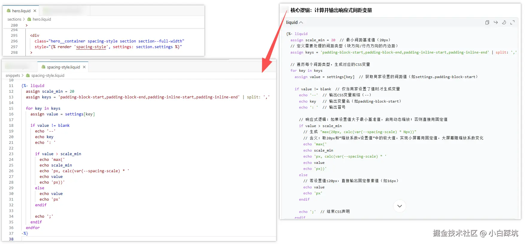This screenshot has width=525, height=244.
Task: Click 'if value > scale_min' in right code block
Action: coord(320,126)
